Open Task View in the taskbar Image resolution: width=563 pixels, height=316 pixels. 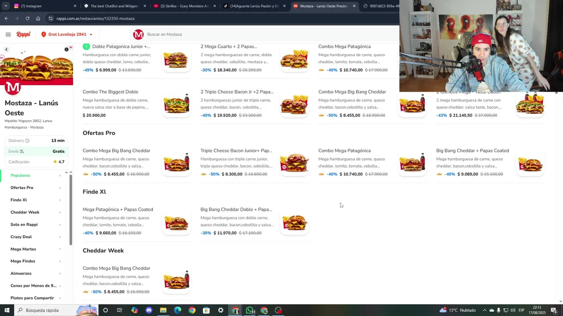(119, 310)
